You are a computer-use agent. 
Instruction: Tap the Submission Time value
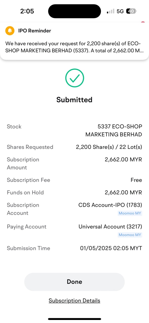pos(111,248)
